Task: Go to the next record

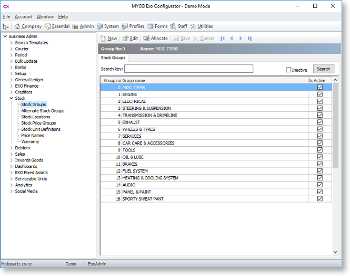Action: pos(241,39)
